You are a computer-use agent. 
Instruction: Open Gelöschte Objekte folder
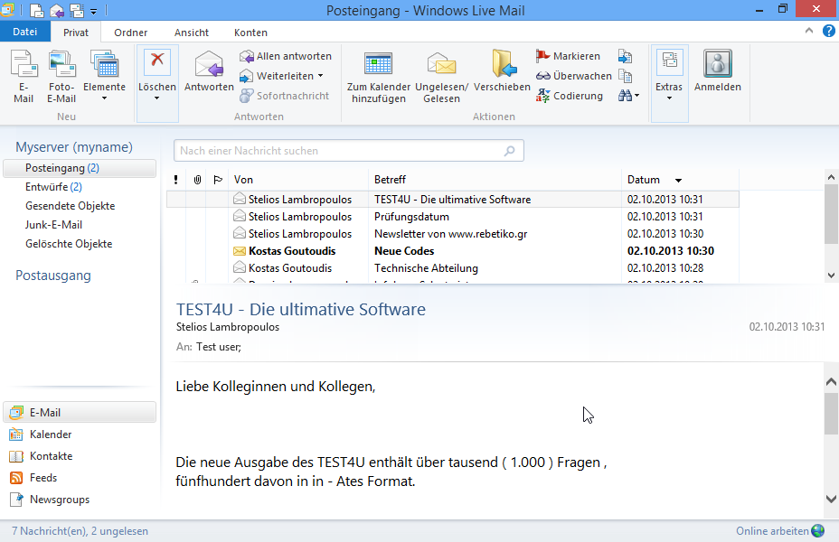point(69,244)
